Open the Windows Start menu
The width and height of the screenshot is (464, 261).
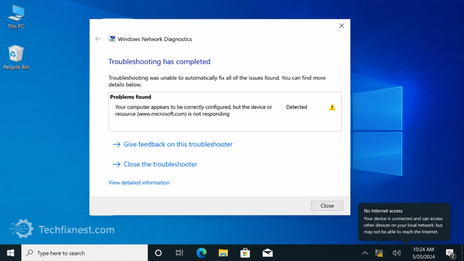[x=11, y=253]
